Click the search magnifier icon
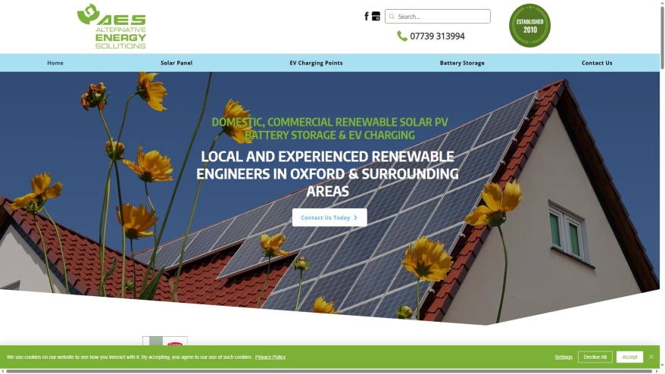 (392, 17)
